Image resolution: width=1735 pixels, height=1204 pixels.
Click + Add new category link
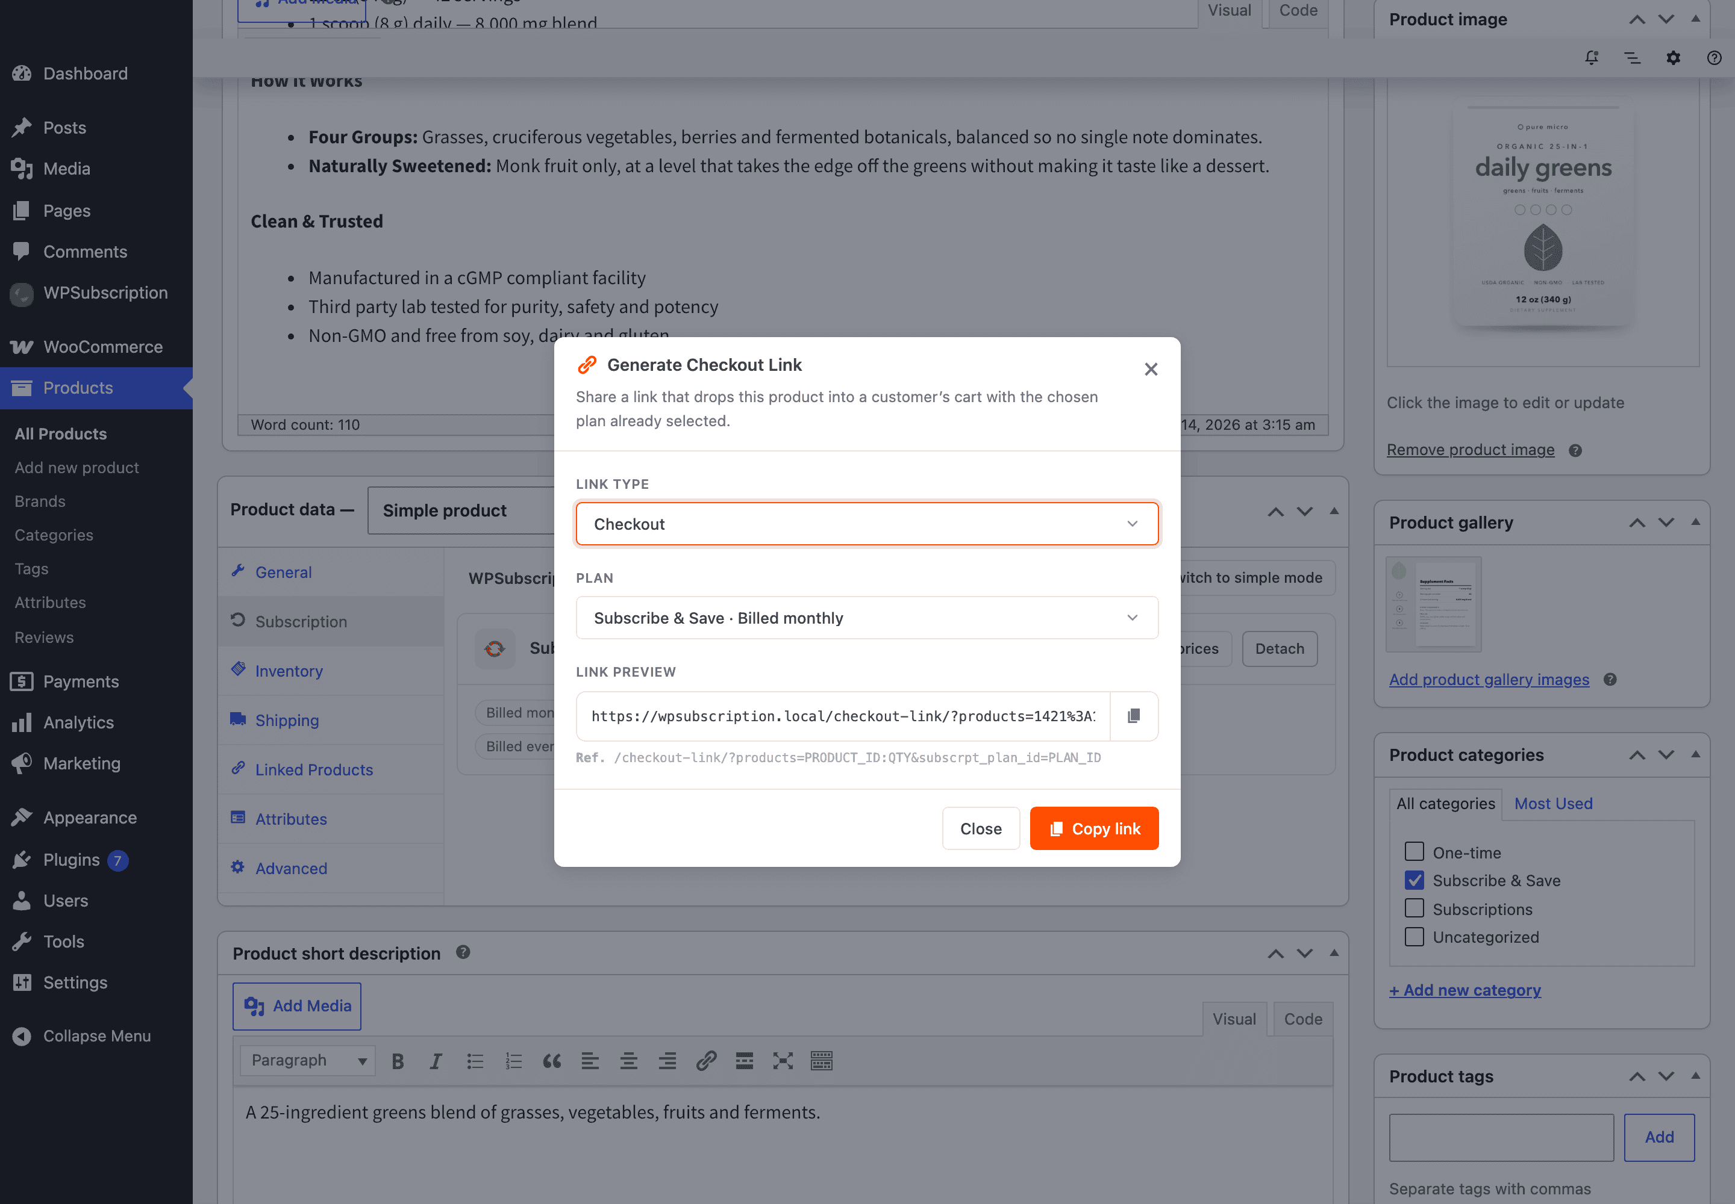(1465, 990)
